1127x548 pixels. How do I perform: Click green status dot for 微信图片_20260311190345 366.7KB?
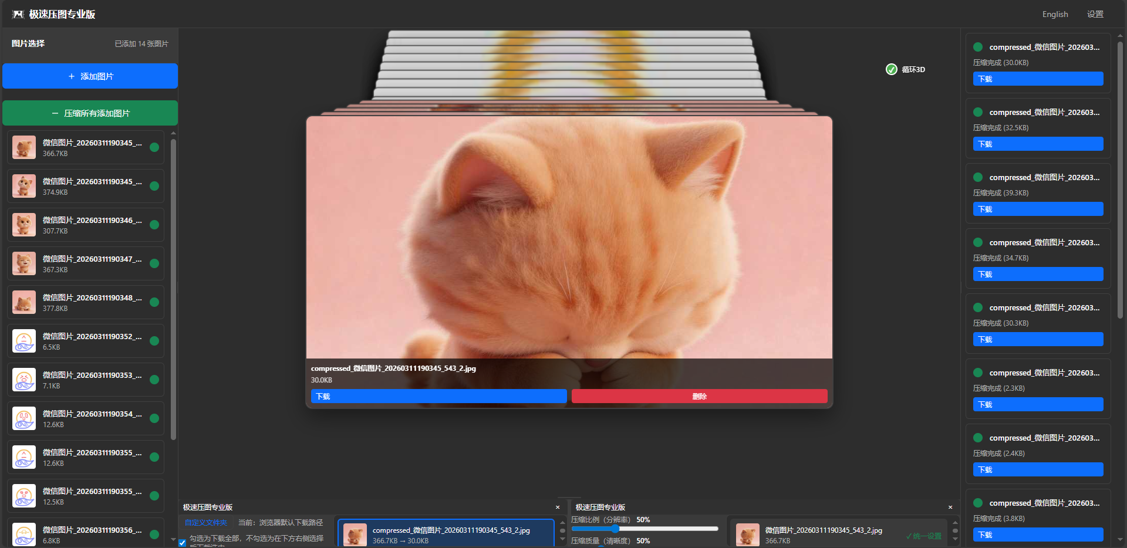coord(154,147)
